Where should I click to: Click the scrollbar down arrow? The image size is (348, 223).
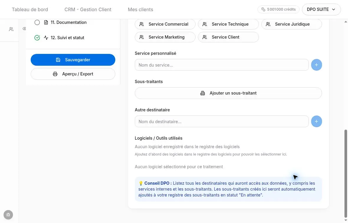click(346, 220)
